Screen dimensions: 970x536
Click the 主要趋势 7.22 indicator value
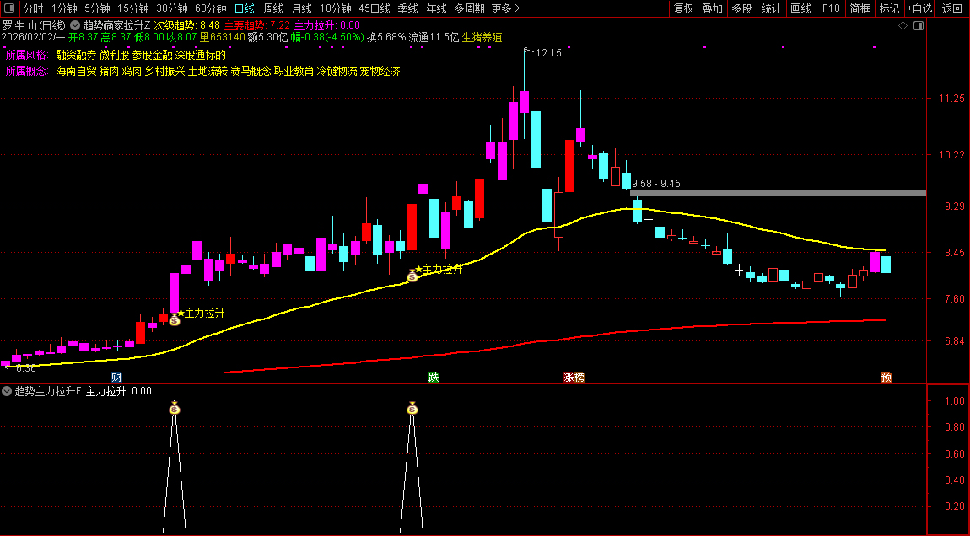pyautogui.click(x=256, y=25)
